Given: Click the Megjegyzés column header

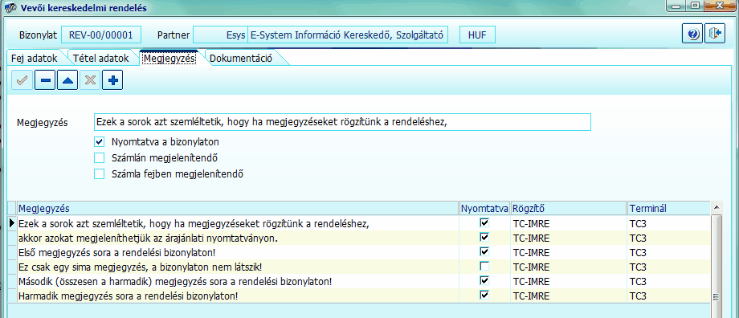Looking at the screenshot, I should coord(238,208).
